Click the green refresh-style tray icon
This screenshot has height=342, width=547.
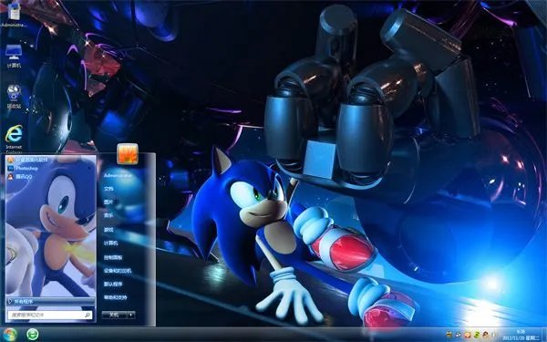click(x=477, y=335)
